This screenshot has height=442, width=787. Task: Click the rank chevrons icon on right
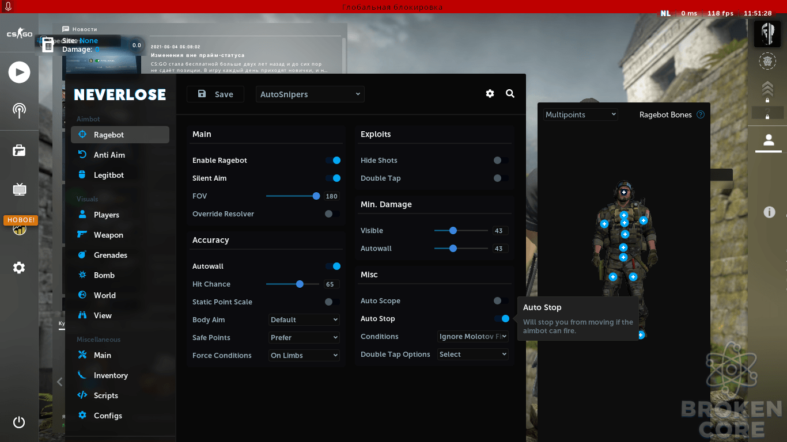click(x=767, y=87)
